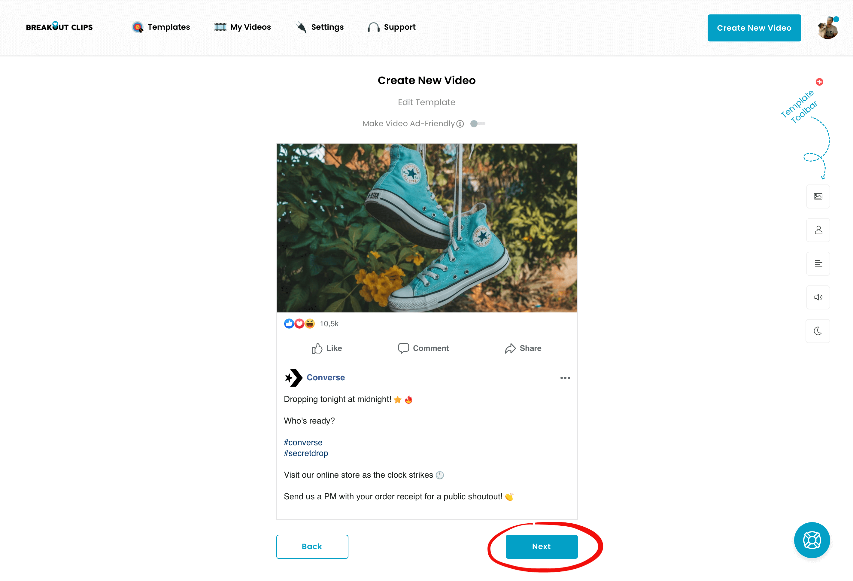This screenshot has width=853, height=581.
Task: Click the info icon next to Make Video Ad-Friendly
Action: pyautogui.click(x=460, y=124)
